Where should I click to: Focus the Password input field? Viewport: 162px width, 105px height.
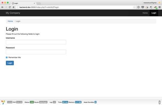tap(36, 52)
